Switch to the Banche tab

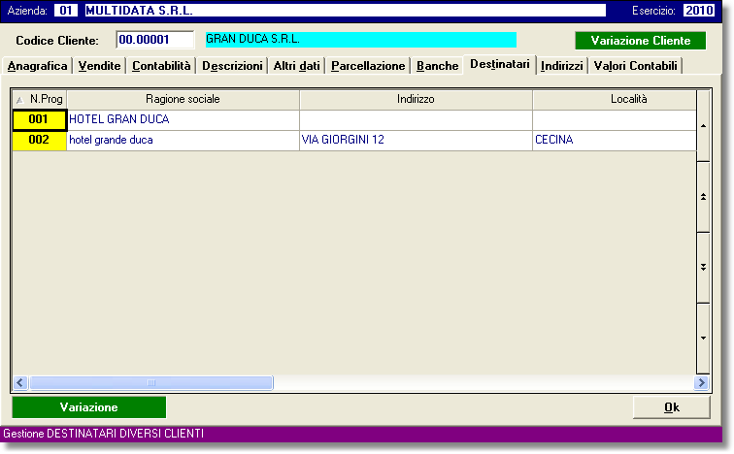(437, 66)
